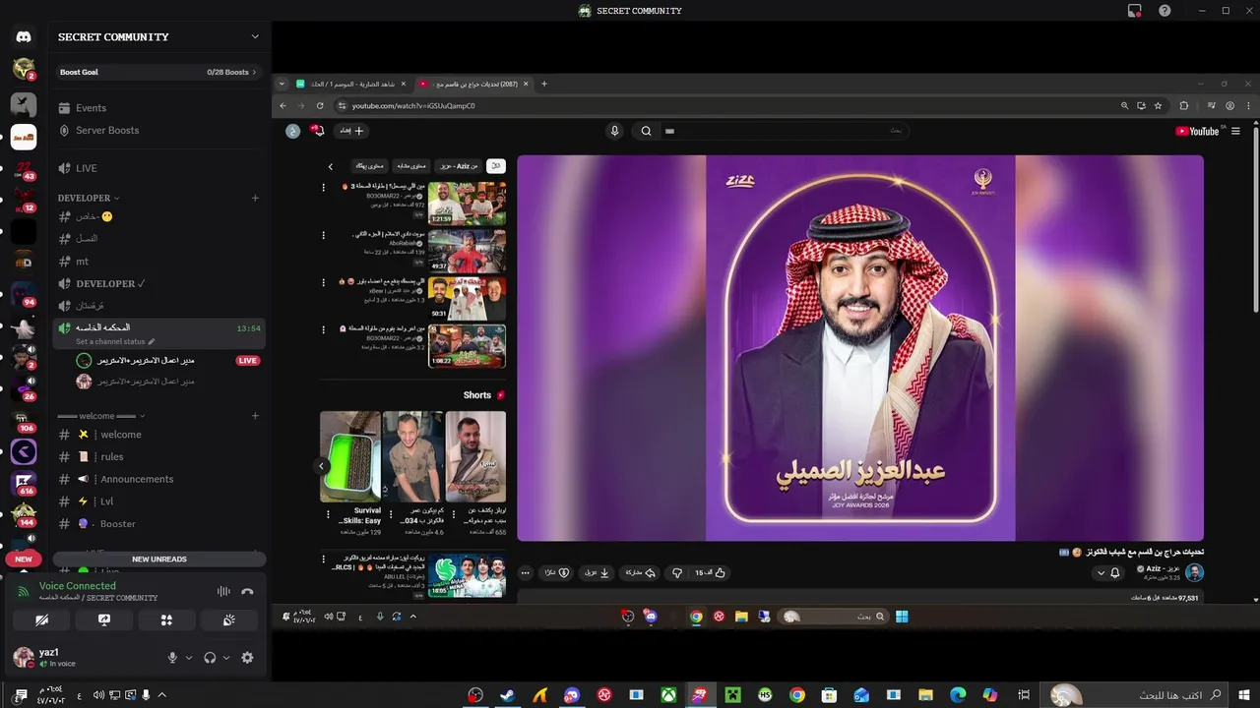Viewport: 1260px width, 708px height.
Task: Jump to NEW UNREADS
Action: click(159, 560)
